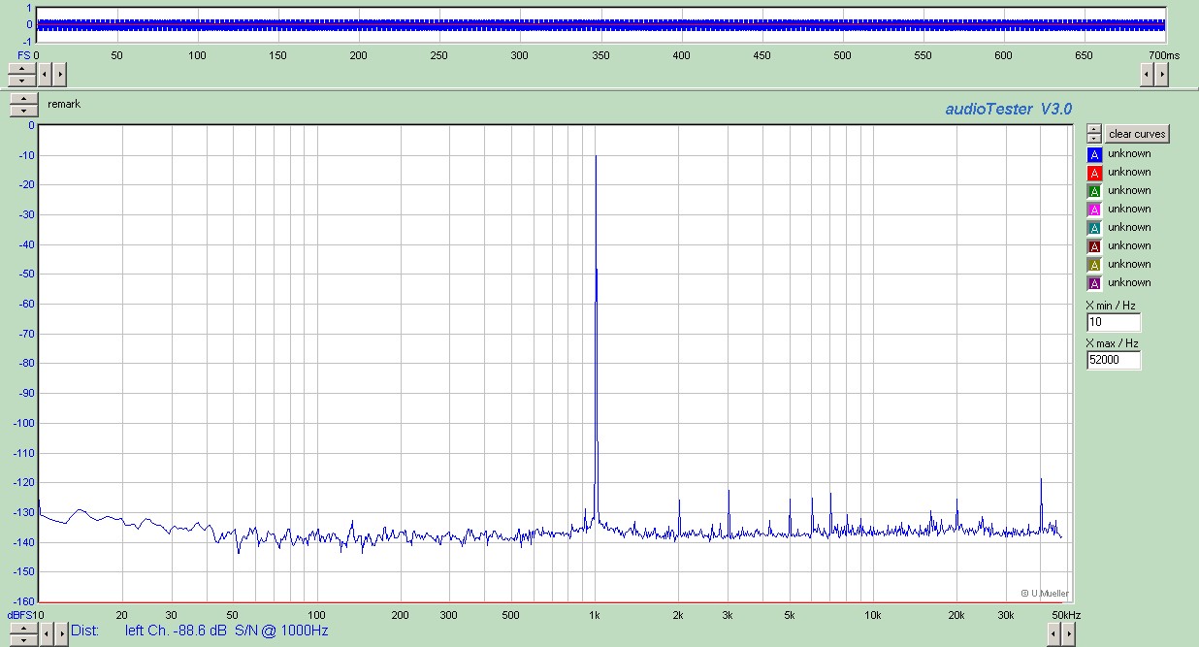Click the 1 kHz peak in the spectrum plot
This screenshot has width=1199, height=647.
point(596,156)
